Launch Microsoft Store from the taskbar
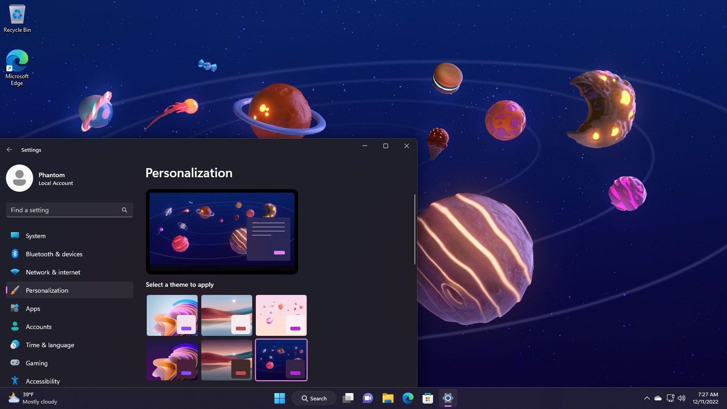The image size is (727, 409). tap(428, 399)
